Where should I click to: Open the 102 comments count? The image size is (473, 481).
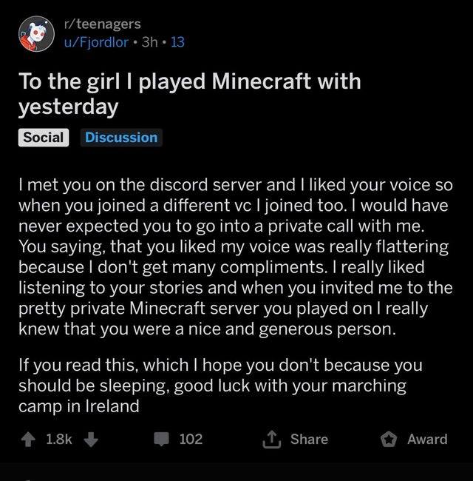tap(191, 440)
